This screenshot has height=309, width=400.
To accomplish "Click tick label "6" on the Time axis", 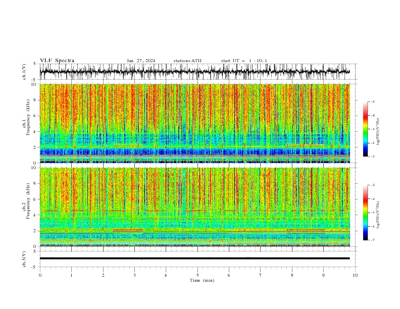I will pos(229,275).
